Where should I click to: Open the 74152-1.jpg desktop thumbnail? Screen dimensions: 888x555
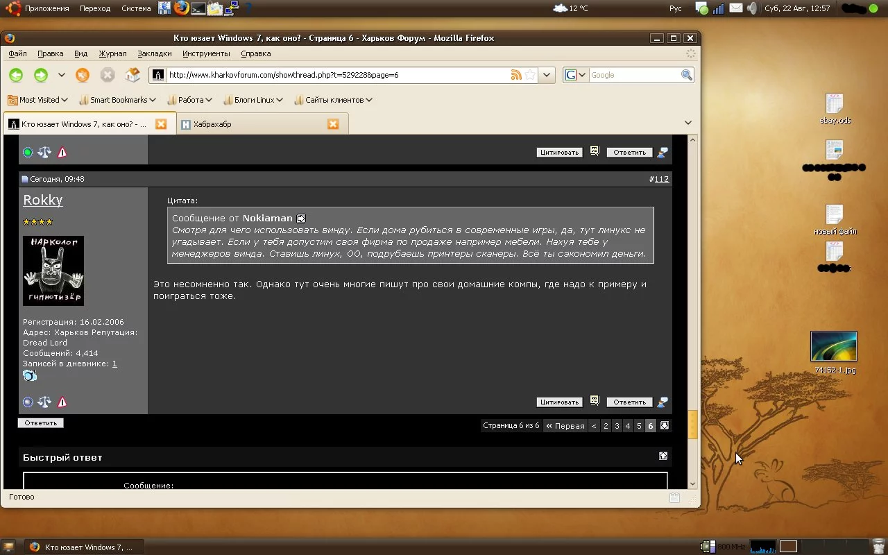tap(834, 347)
